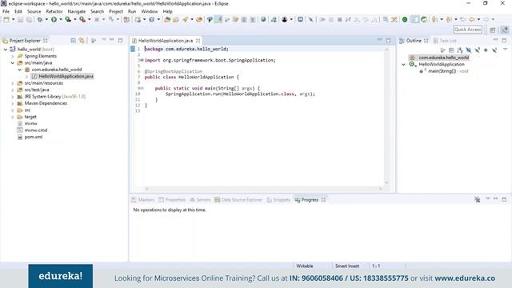The height and width of the screenshot is (288, 512).
Task: Open Run button dropdown arrow
Action: 61,19
